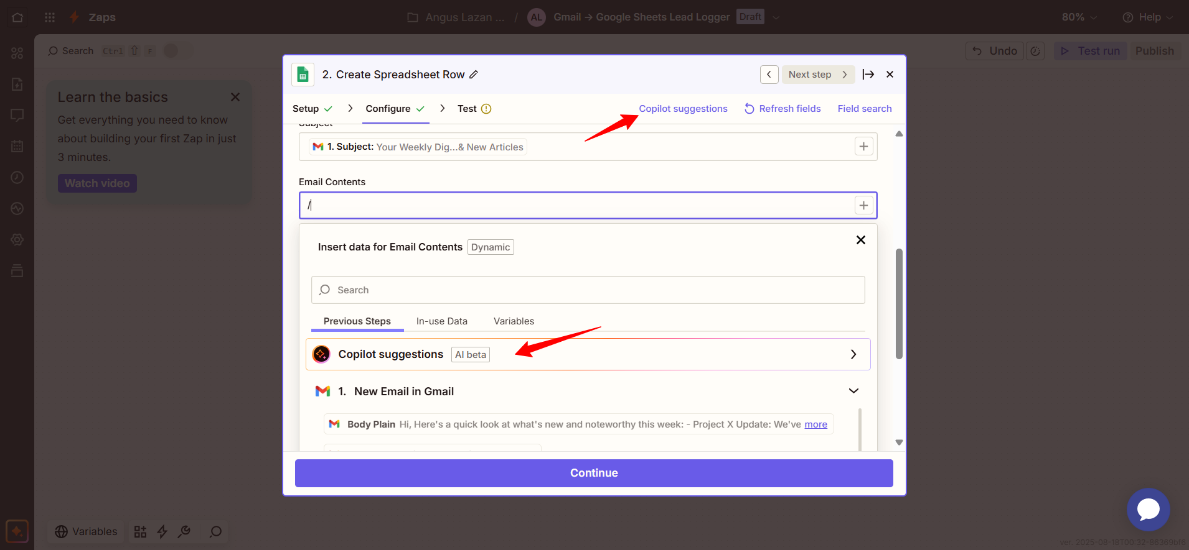
Task: Click the Publish button
Action: pos(1154,51)
